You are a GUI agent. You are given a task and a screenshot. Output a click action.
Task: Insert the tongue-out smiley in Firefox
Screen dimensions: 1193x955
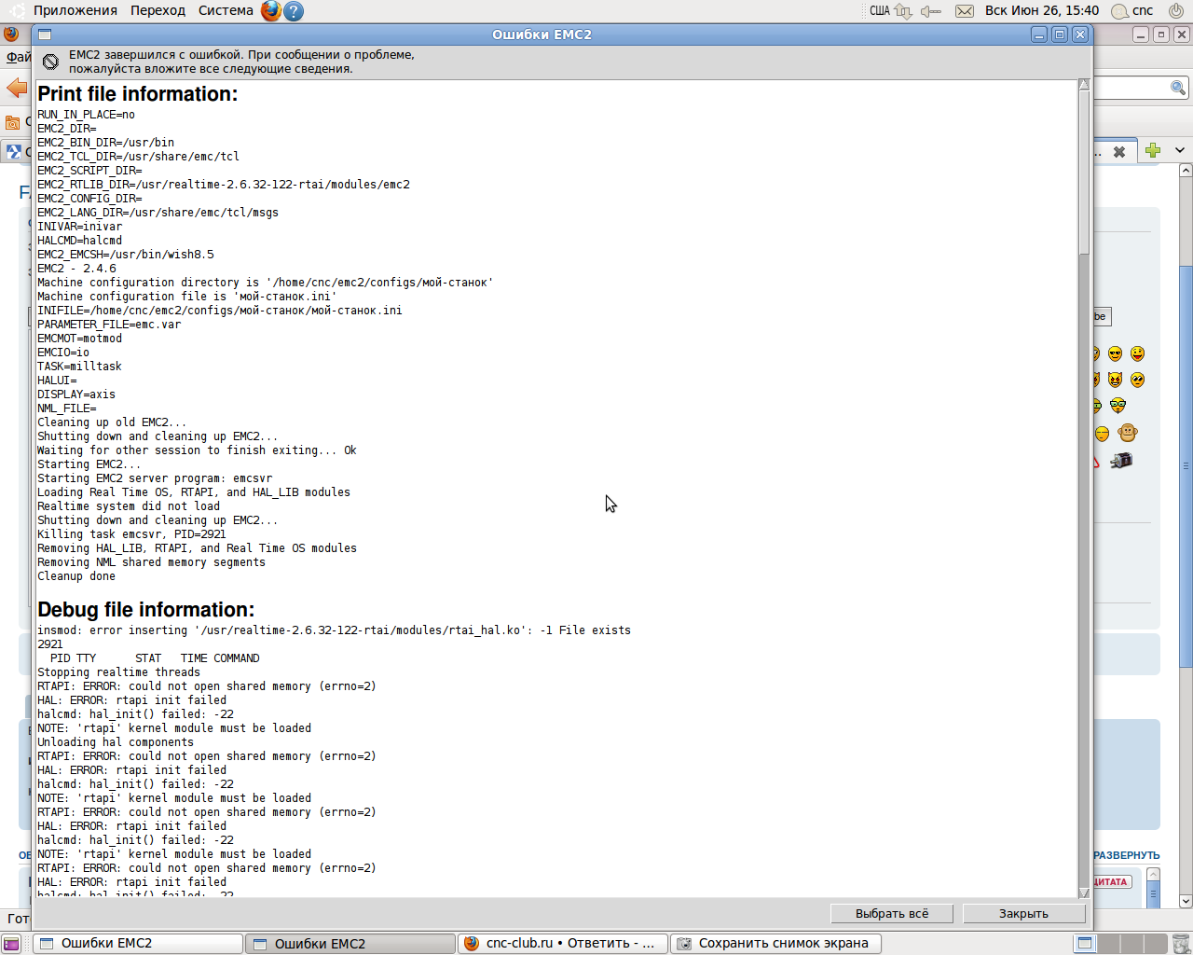1137,353
